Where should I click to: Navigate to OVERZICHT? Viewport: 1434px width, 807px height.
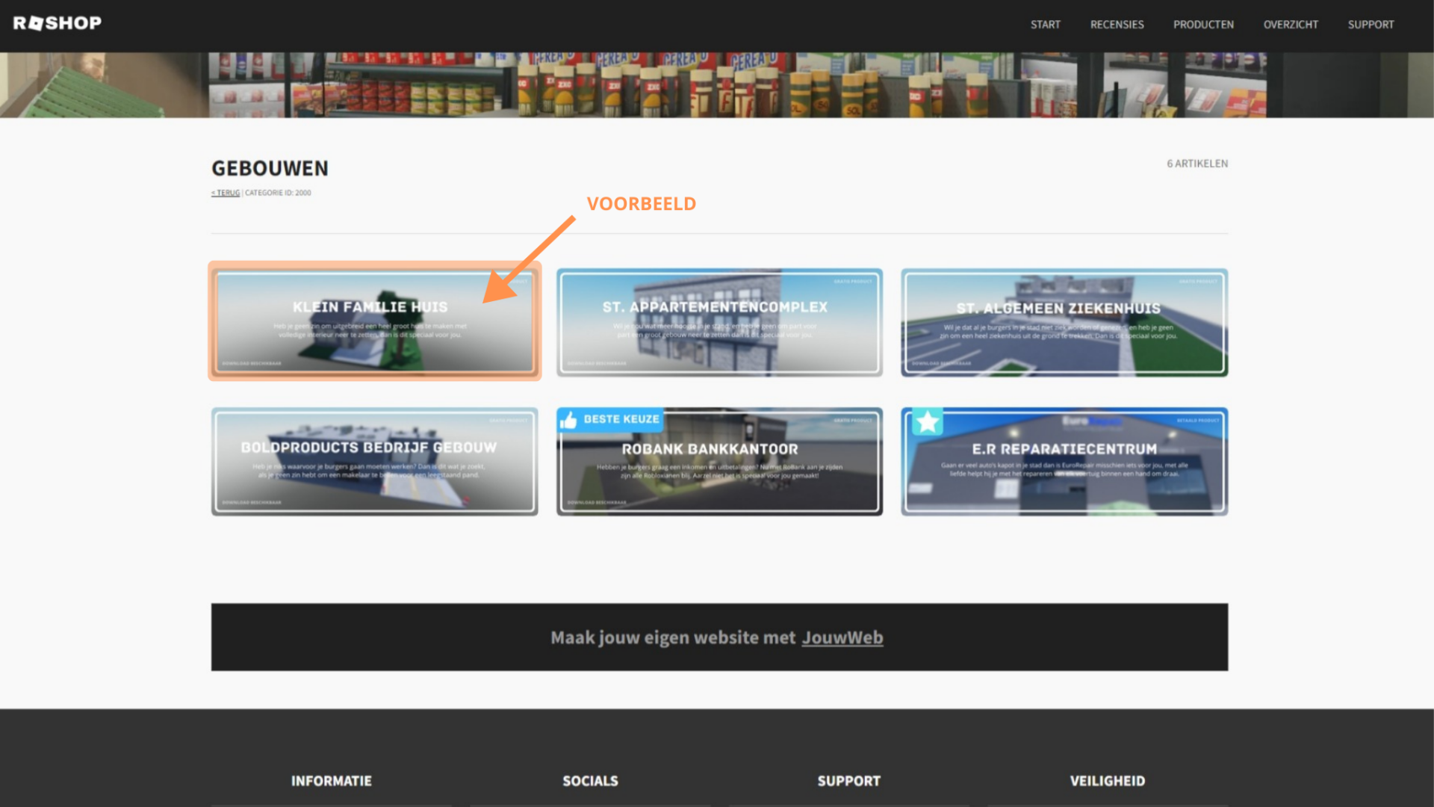click(x=1291, y=25)
